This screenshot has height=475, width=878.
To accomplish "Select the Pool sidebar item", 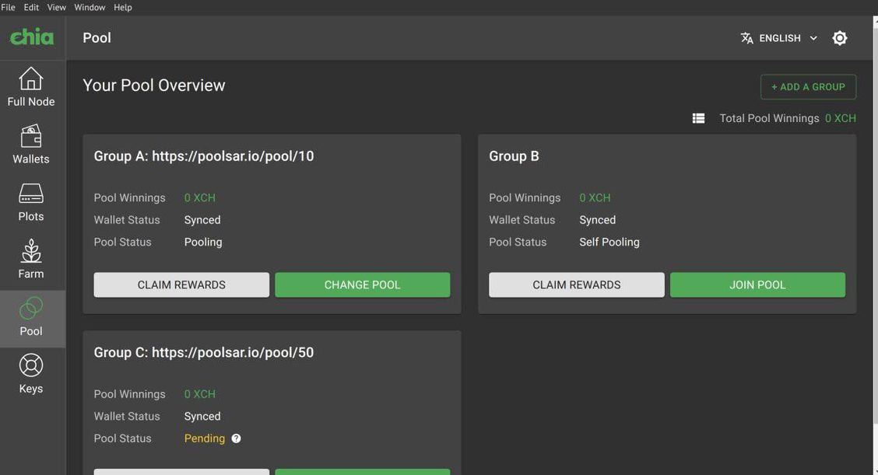I will [x=31, y=317].
